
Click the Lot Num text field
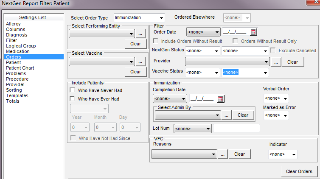click(236, 128)
